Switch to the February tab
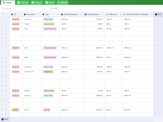This screenshot has height=122, width=163. coord(23,3)
